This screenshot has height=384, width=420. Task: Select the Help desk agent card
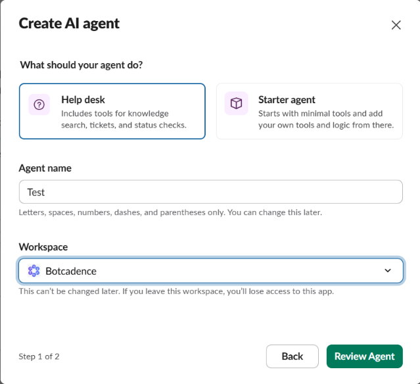112,111
